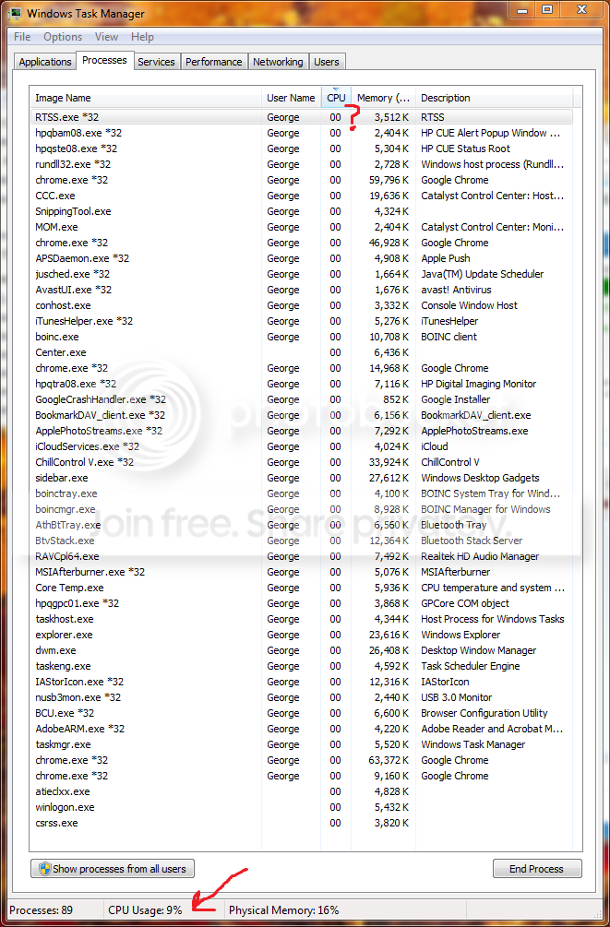The height and width of the screenshot is (927, 610).
Task: Click the CPU column sort arrow
Action: click(x=336, y=89)
